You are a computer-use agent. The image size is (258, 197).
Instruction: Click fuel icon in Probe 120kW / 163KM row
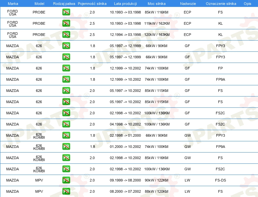pyautogui.click(x=66, y=35)
